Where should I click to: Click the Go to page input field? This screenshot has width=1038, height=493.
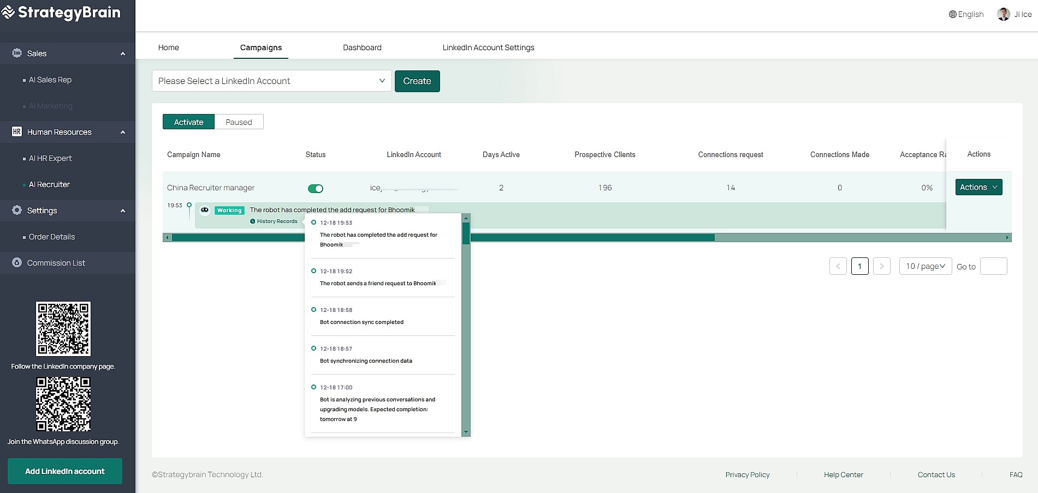click(993, 266)
